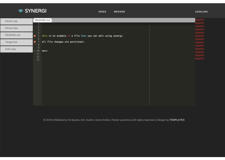Click line number 1 in the gutter

(39, 24)
